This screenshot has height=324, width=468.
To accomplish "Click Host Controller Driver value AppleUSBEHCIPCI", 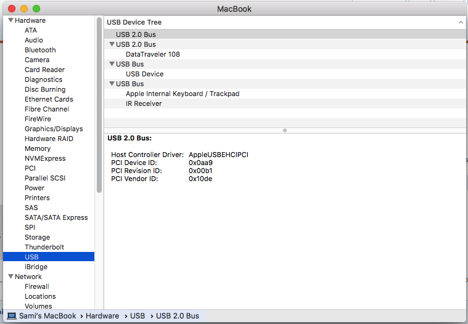I will (x=218, y=155).
